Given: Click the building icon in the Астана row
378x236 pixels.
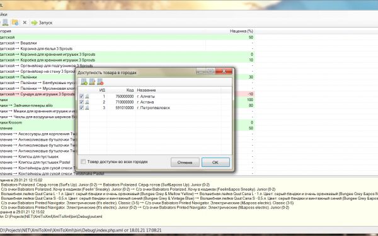Looking at the screenshot, I should tap(87, 102).
